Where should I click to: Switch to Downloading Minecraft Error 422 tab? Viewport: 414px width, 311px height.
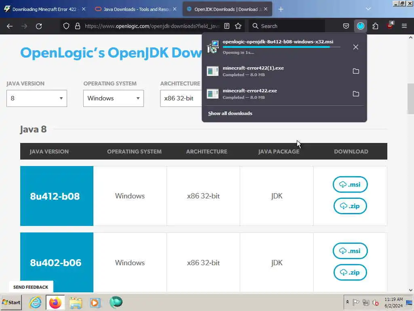[44, 9]
